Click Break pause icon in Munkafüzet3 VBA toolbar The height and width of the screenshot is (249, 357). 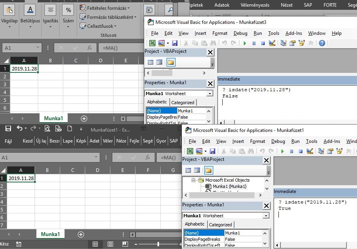click(x=254, y=43)
